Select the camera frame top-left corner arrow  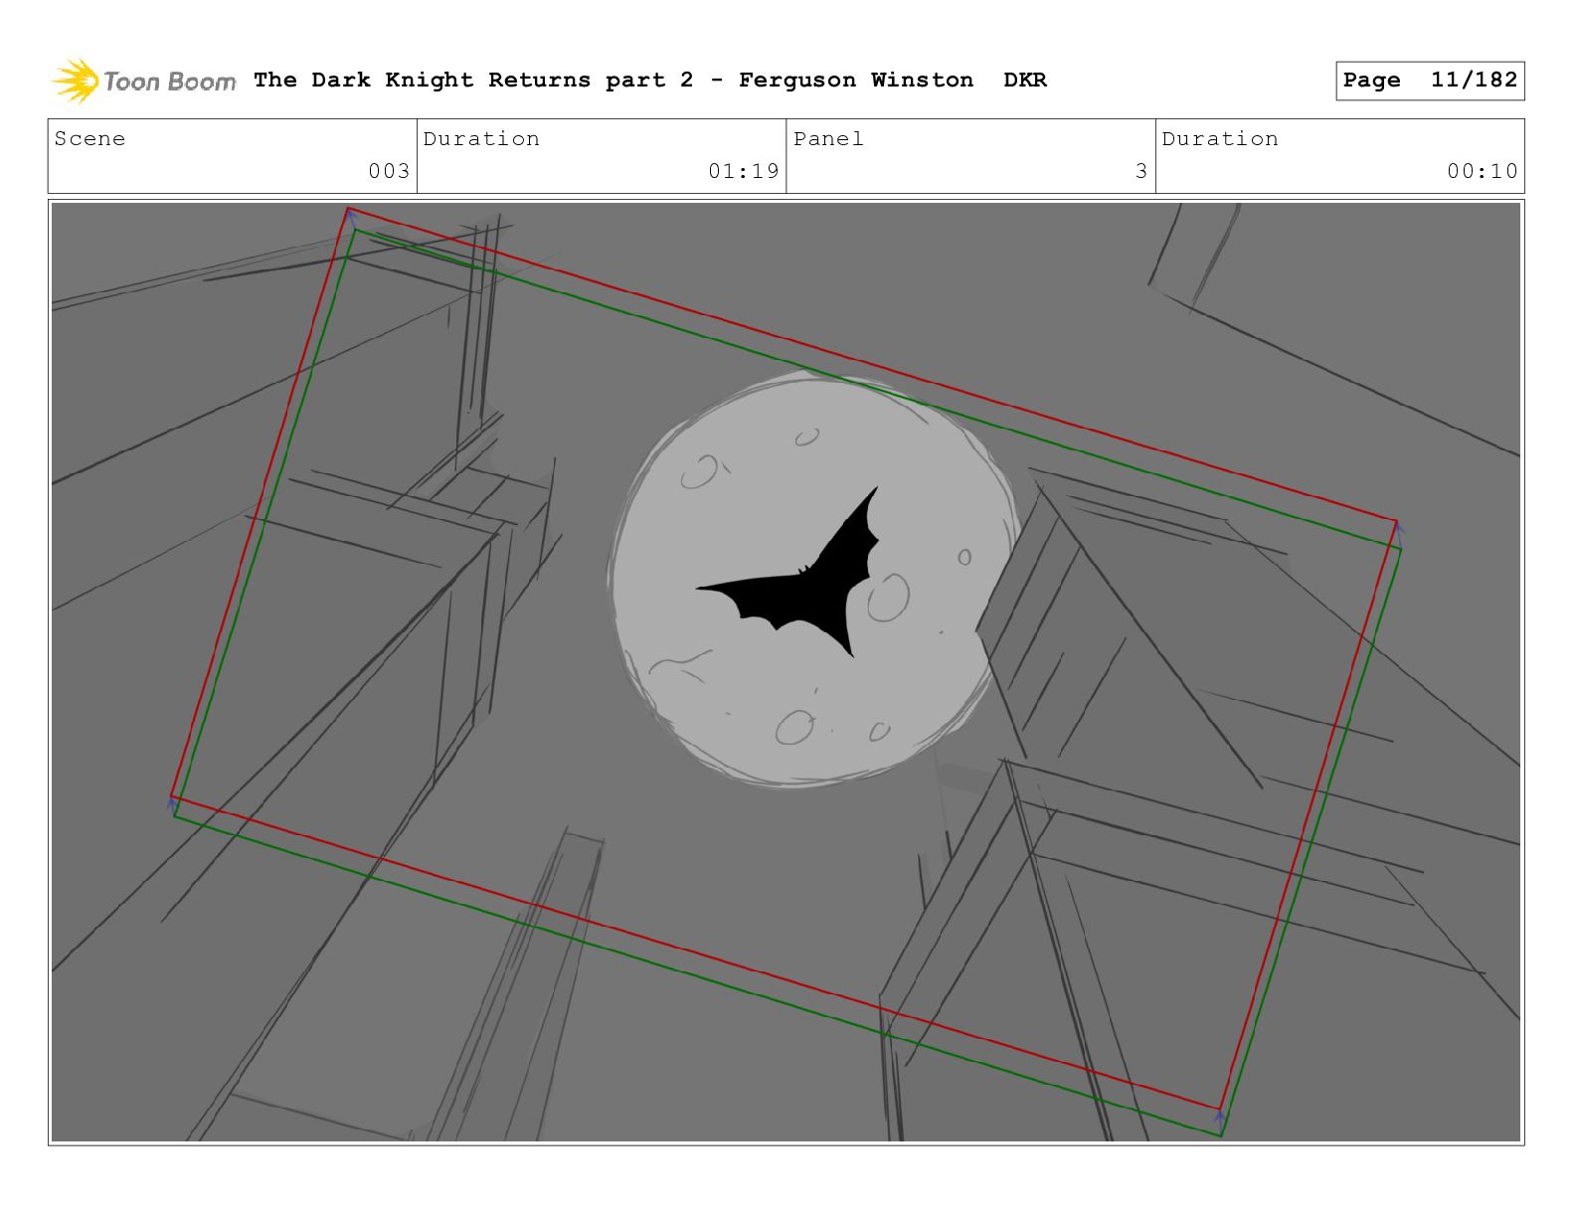[350, 216]
